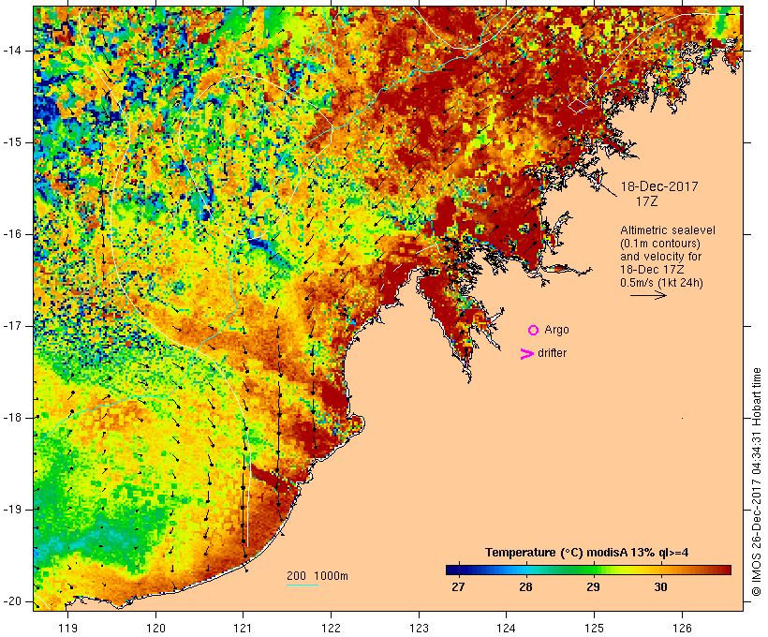Click the '200' isobath depth label
The height and width of the screenshot is (637, 768).
point(296,576)
